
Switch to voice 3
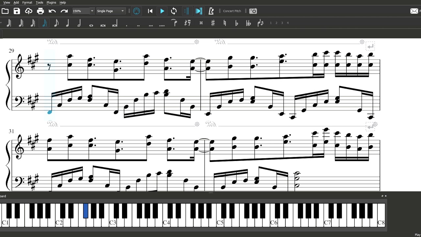(282, 23)
